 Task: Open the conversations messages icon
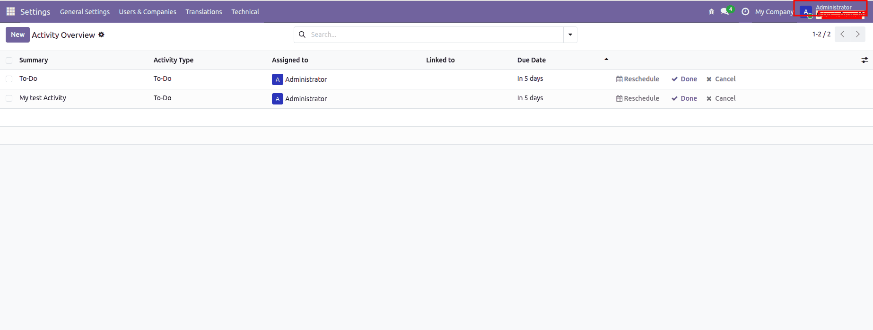[725, 11]
